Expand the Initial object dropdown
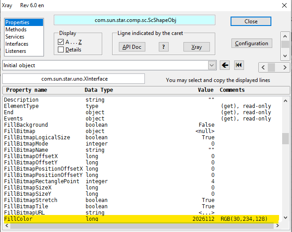This screenshot has width=292, height=232. pyautogui.click(x=212, y=65)
